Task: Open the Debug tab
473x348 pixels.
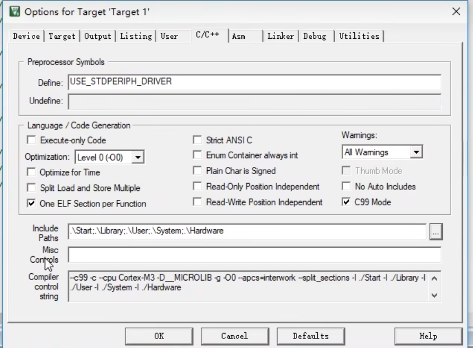Action: point(316,36)
